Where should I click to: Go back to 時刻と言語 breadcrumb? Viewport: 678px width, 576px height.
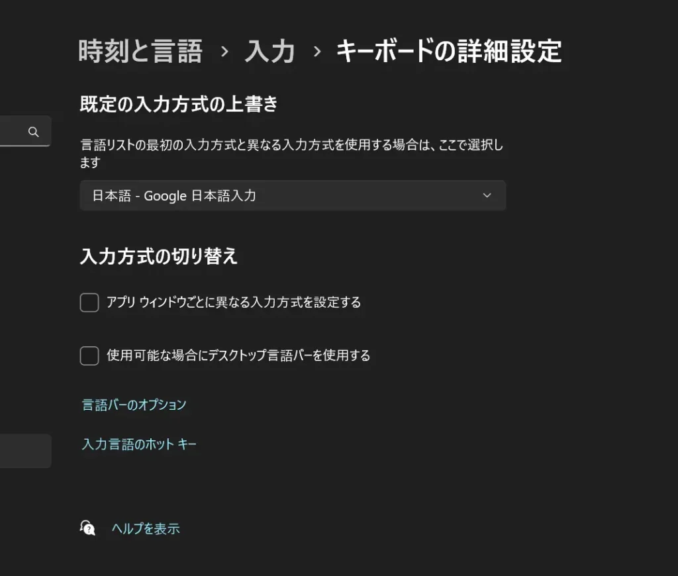[140, 51]
